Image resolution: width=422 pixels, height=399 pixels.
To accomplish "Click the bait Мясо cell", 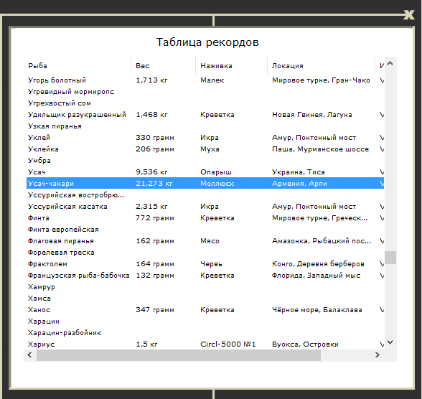I will click(x=210, y=241).
